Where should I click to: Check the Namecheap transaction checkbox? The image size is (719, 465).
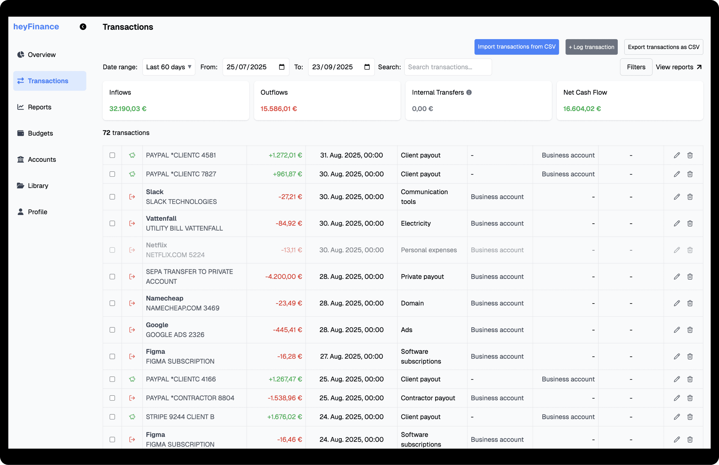pos(112,303)
